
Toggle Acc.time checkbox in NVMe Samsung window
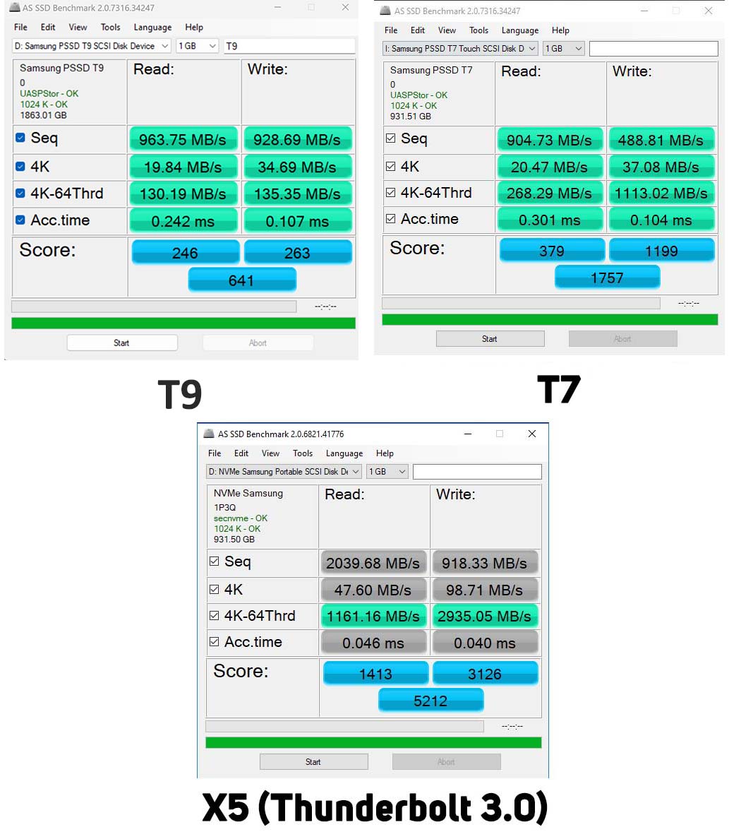coord(215,641)
